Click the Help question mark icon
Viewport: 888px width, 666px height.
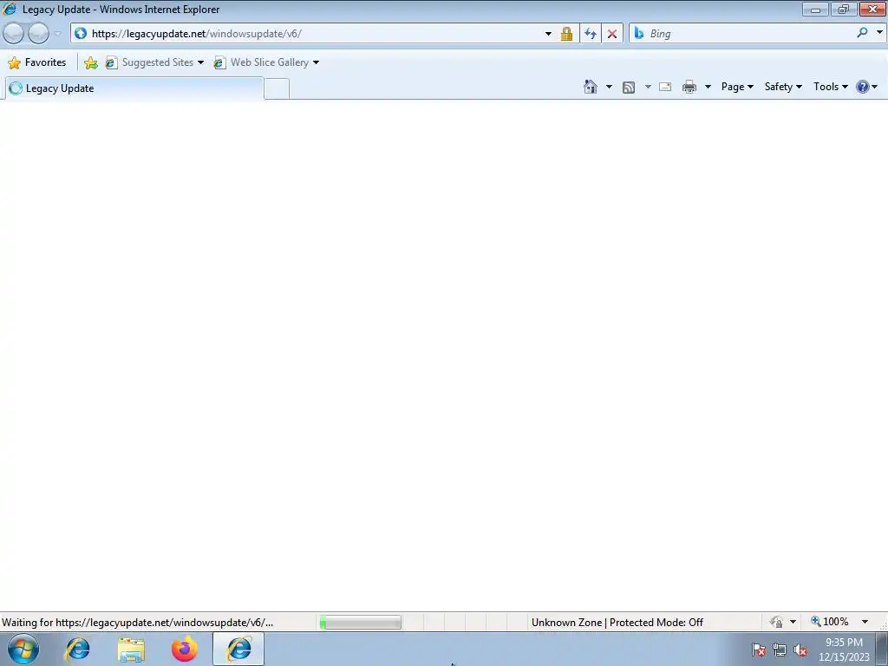[863, 87]
